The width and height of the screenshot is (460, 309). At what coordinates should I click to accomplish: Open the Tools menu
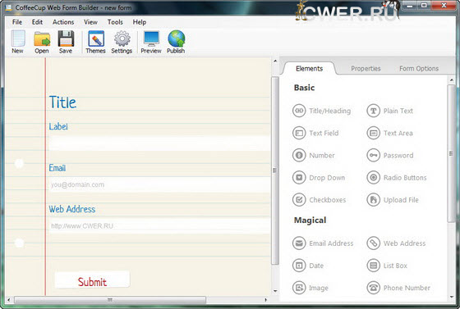tap(115, 22)
